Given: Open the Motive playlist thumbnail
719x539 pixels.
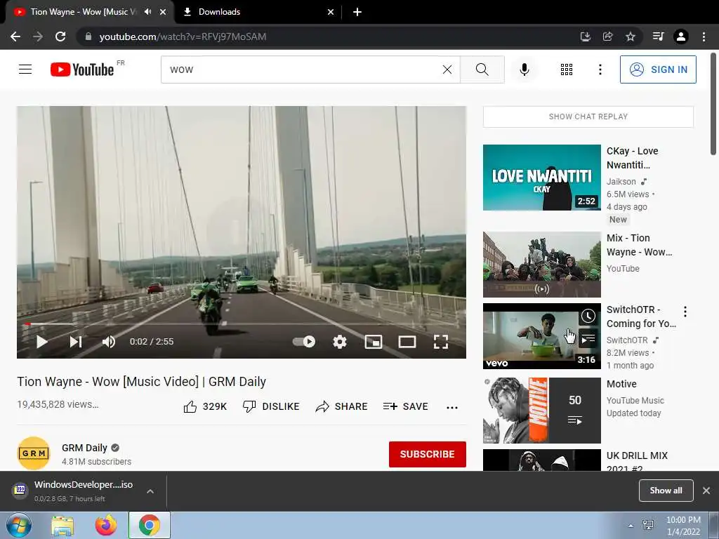Looking at the screenshot, I should click(x=541, y=410).
